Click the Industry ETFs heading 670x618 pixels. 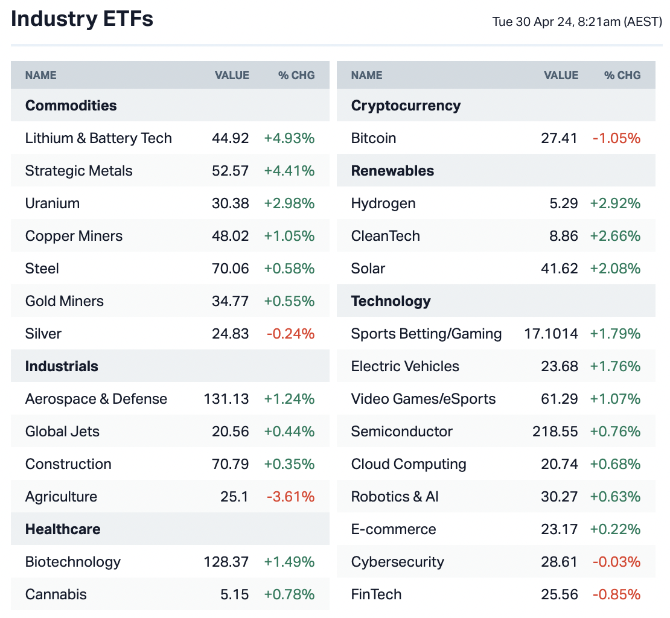point(82,19)
